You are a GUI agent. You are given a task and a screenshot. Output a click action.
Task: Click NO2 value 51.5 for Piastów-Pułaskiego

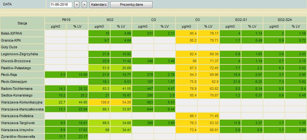(99, 68)
